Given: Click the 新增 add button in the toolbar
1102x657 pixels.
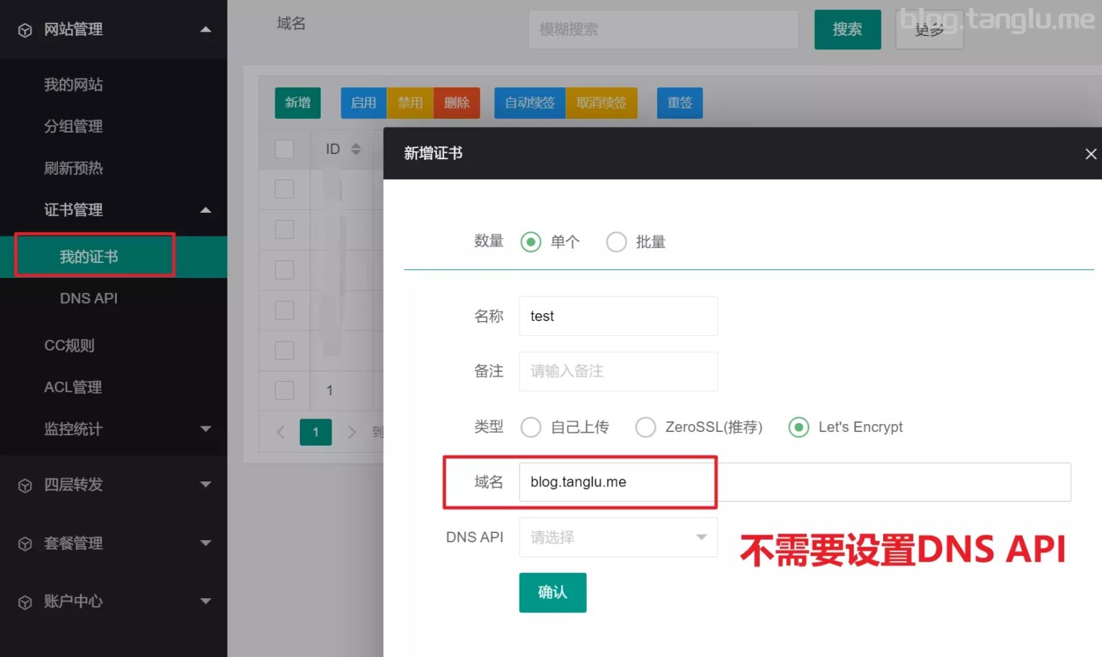Looking at the screenshot, I should click(297, 102).
